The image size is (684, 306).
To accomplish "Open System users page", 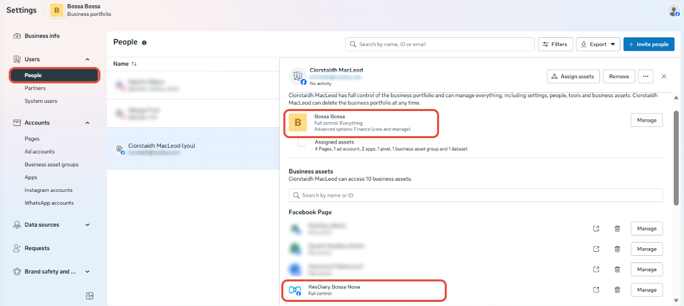I will [41, 101].
